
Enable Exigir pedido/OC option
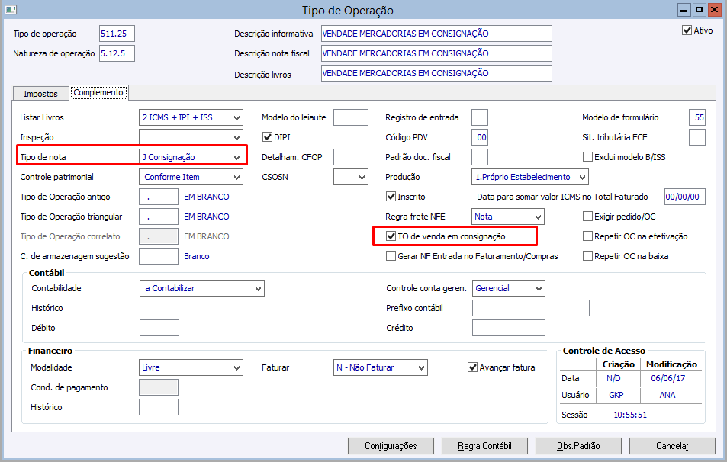coord(588,217)
